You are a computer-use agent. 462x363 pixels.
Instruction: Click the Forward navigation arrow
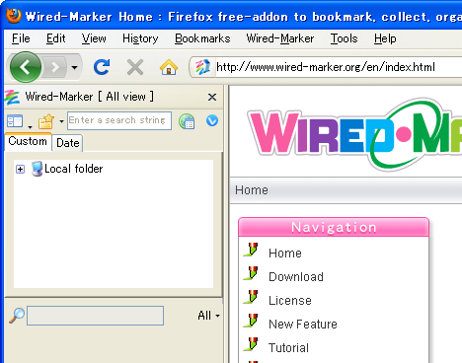[x=54, y=67]
